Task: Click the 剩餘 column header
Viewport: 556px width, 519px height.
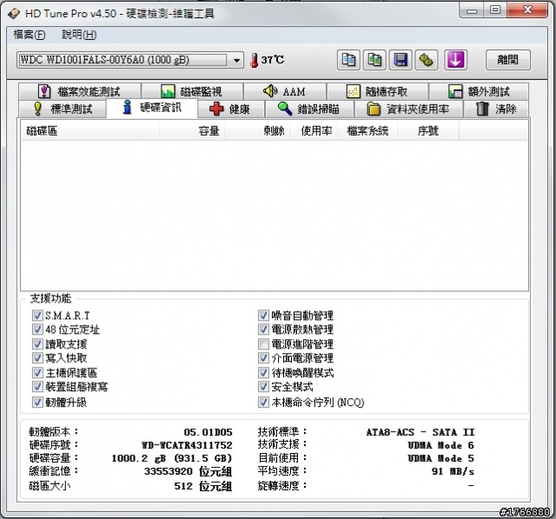Action: 257,131
